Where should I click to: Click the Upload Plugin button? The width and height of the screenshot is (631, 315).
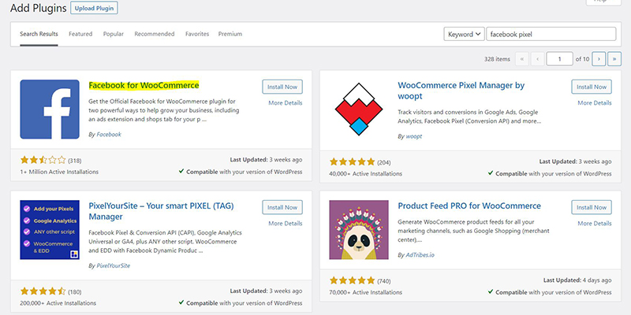(x=94, y=8)
